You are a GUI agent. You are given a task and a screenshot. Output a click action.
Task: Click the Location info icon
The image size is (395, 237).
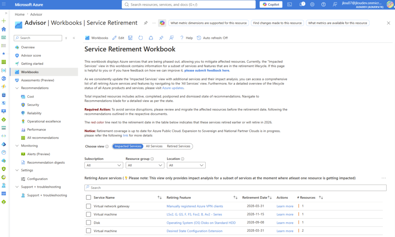pos(182,159)
